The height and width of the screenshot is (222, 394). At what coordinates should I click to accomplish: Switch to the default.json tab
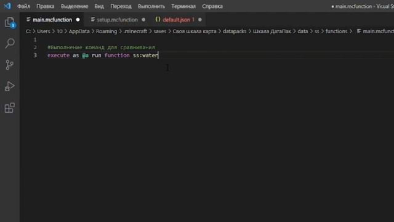177,20
